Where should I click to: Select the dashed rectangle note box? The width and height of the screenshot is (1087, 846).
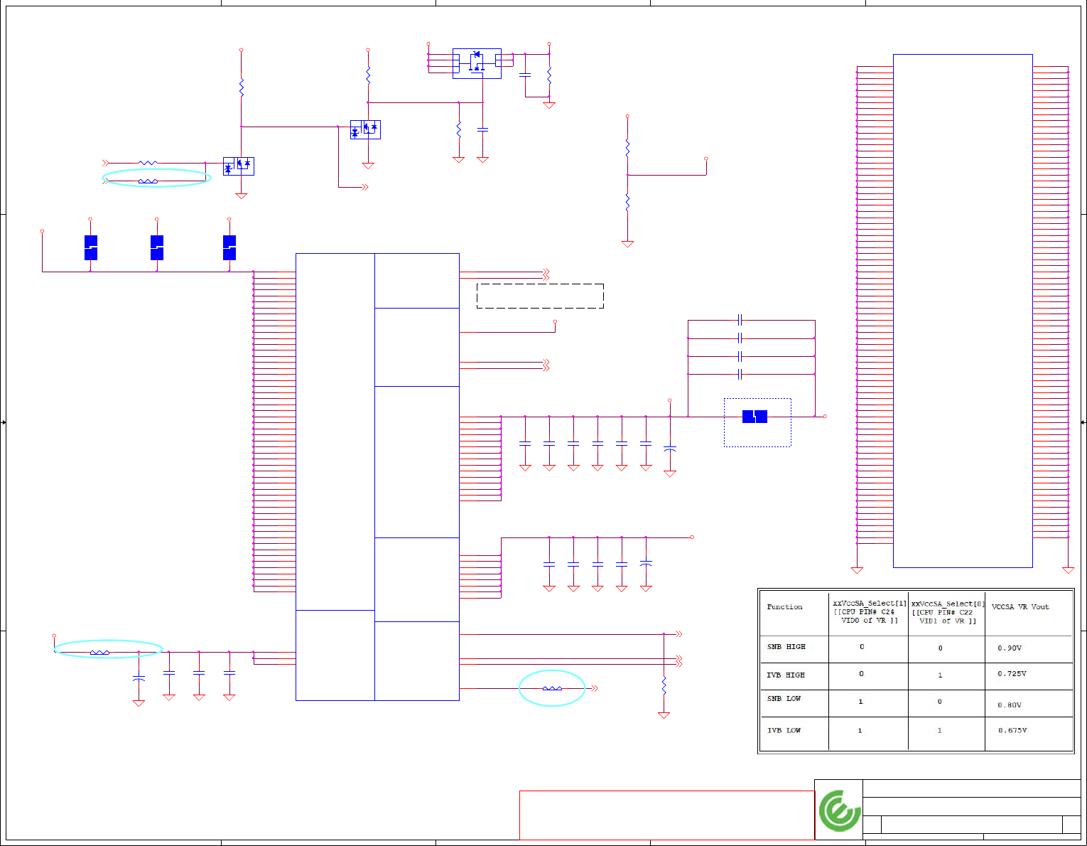click(540, 296)
